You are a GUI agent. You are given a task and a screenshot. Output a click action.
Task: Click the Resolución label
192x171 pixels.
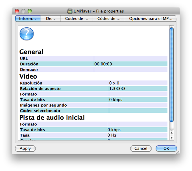point(31,83)
